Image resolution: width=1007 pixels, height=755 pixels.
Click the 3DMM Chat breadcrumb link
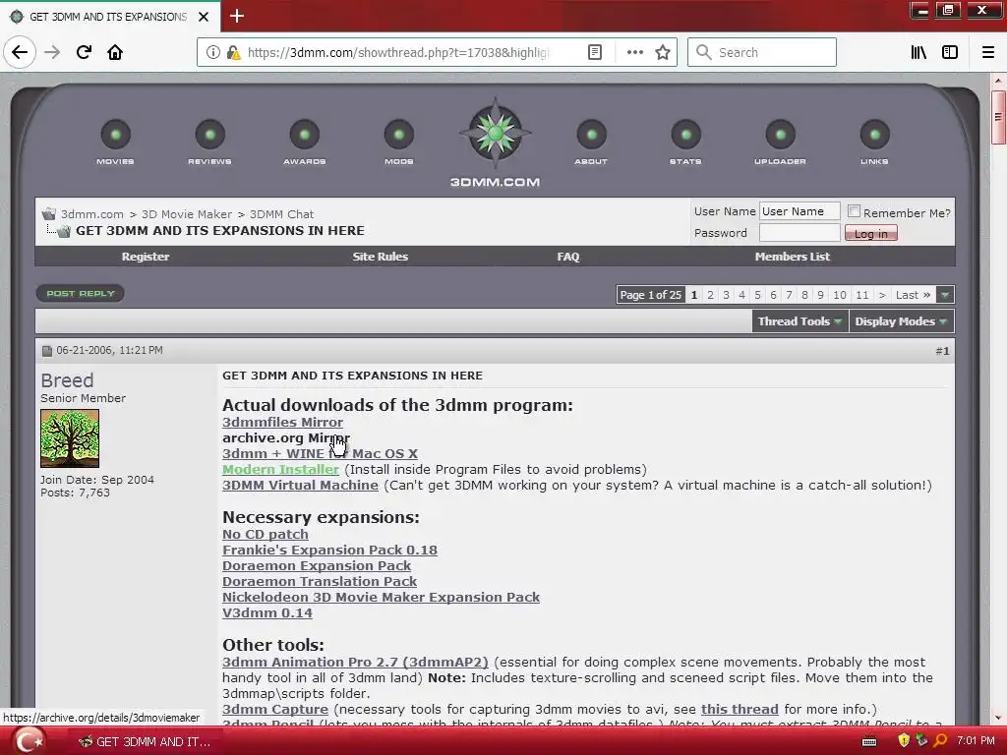[281, 214]
